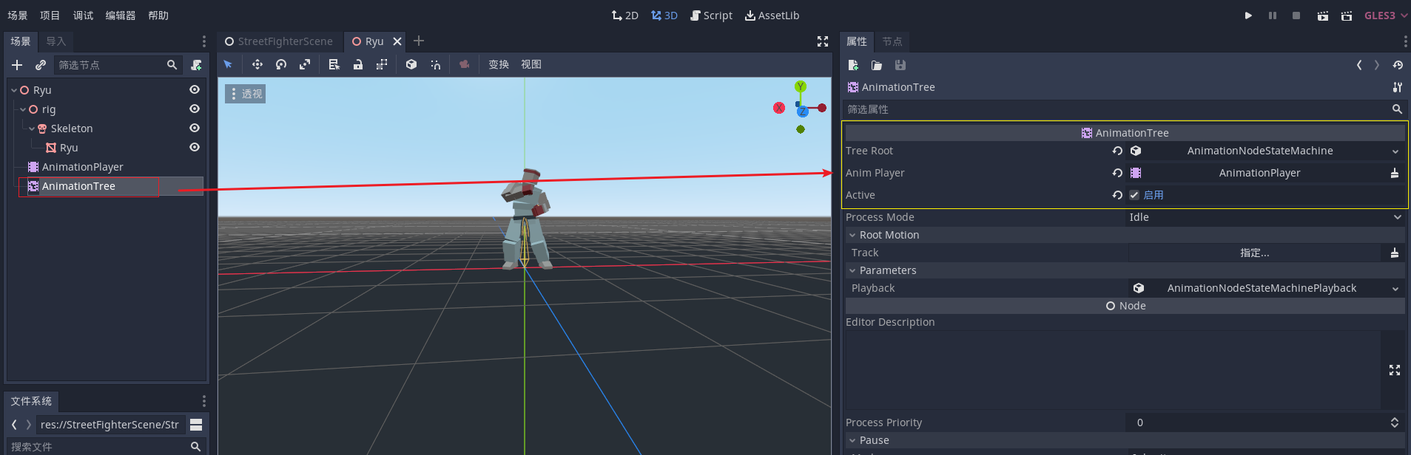Click the inspector new resource icon

tap(853, 65)
